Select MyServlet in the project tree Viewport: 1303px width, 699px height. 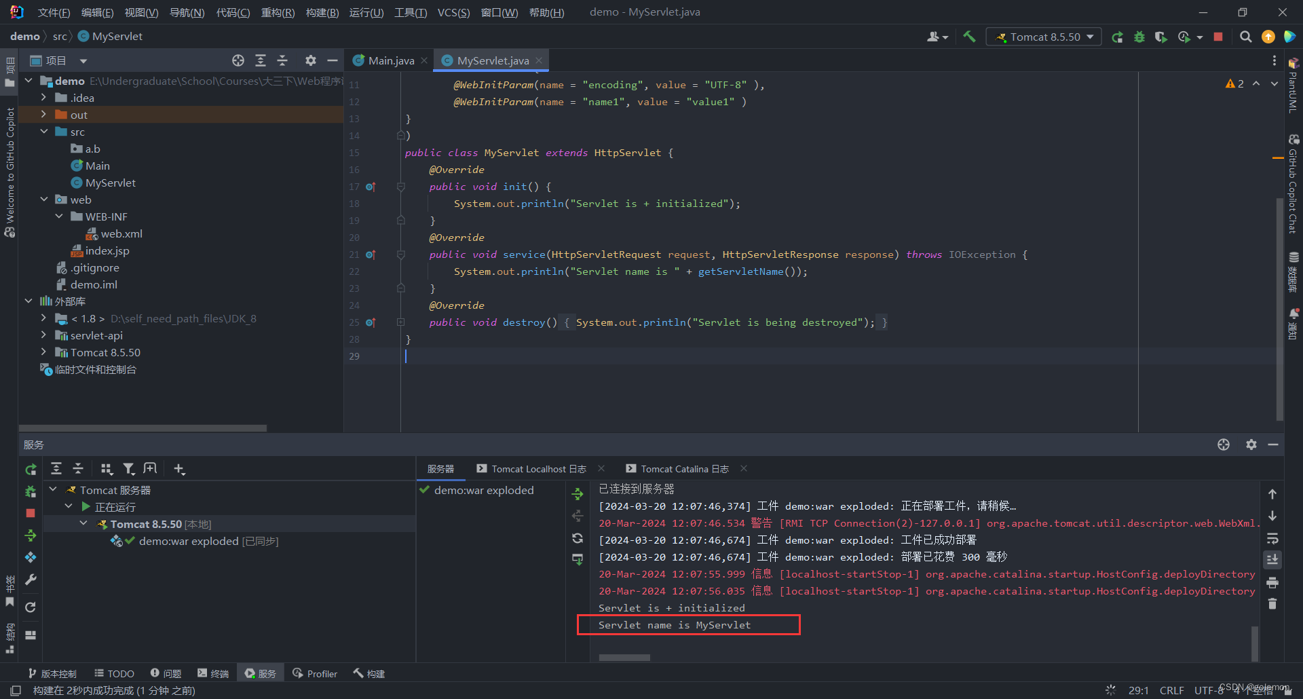(110, 183)
